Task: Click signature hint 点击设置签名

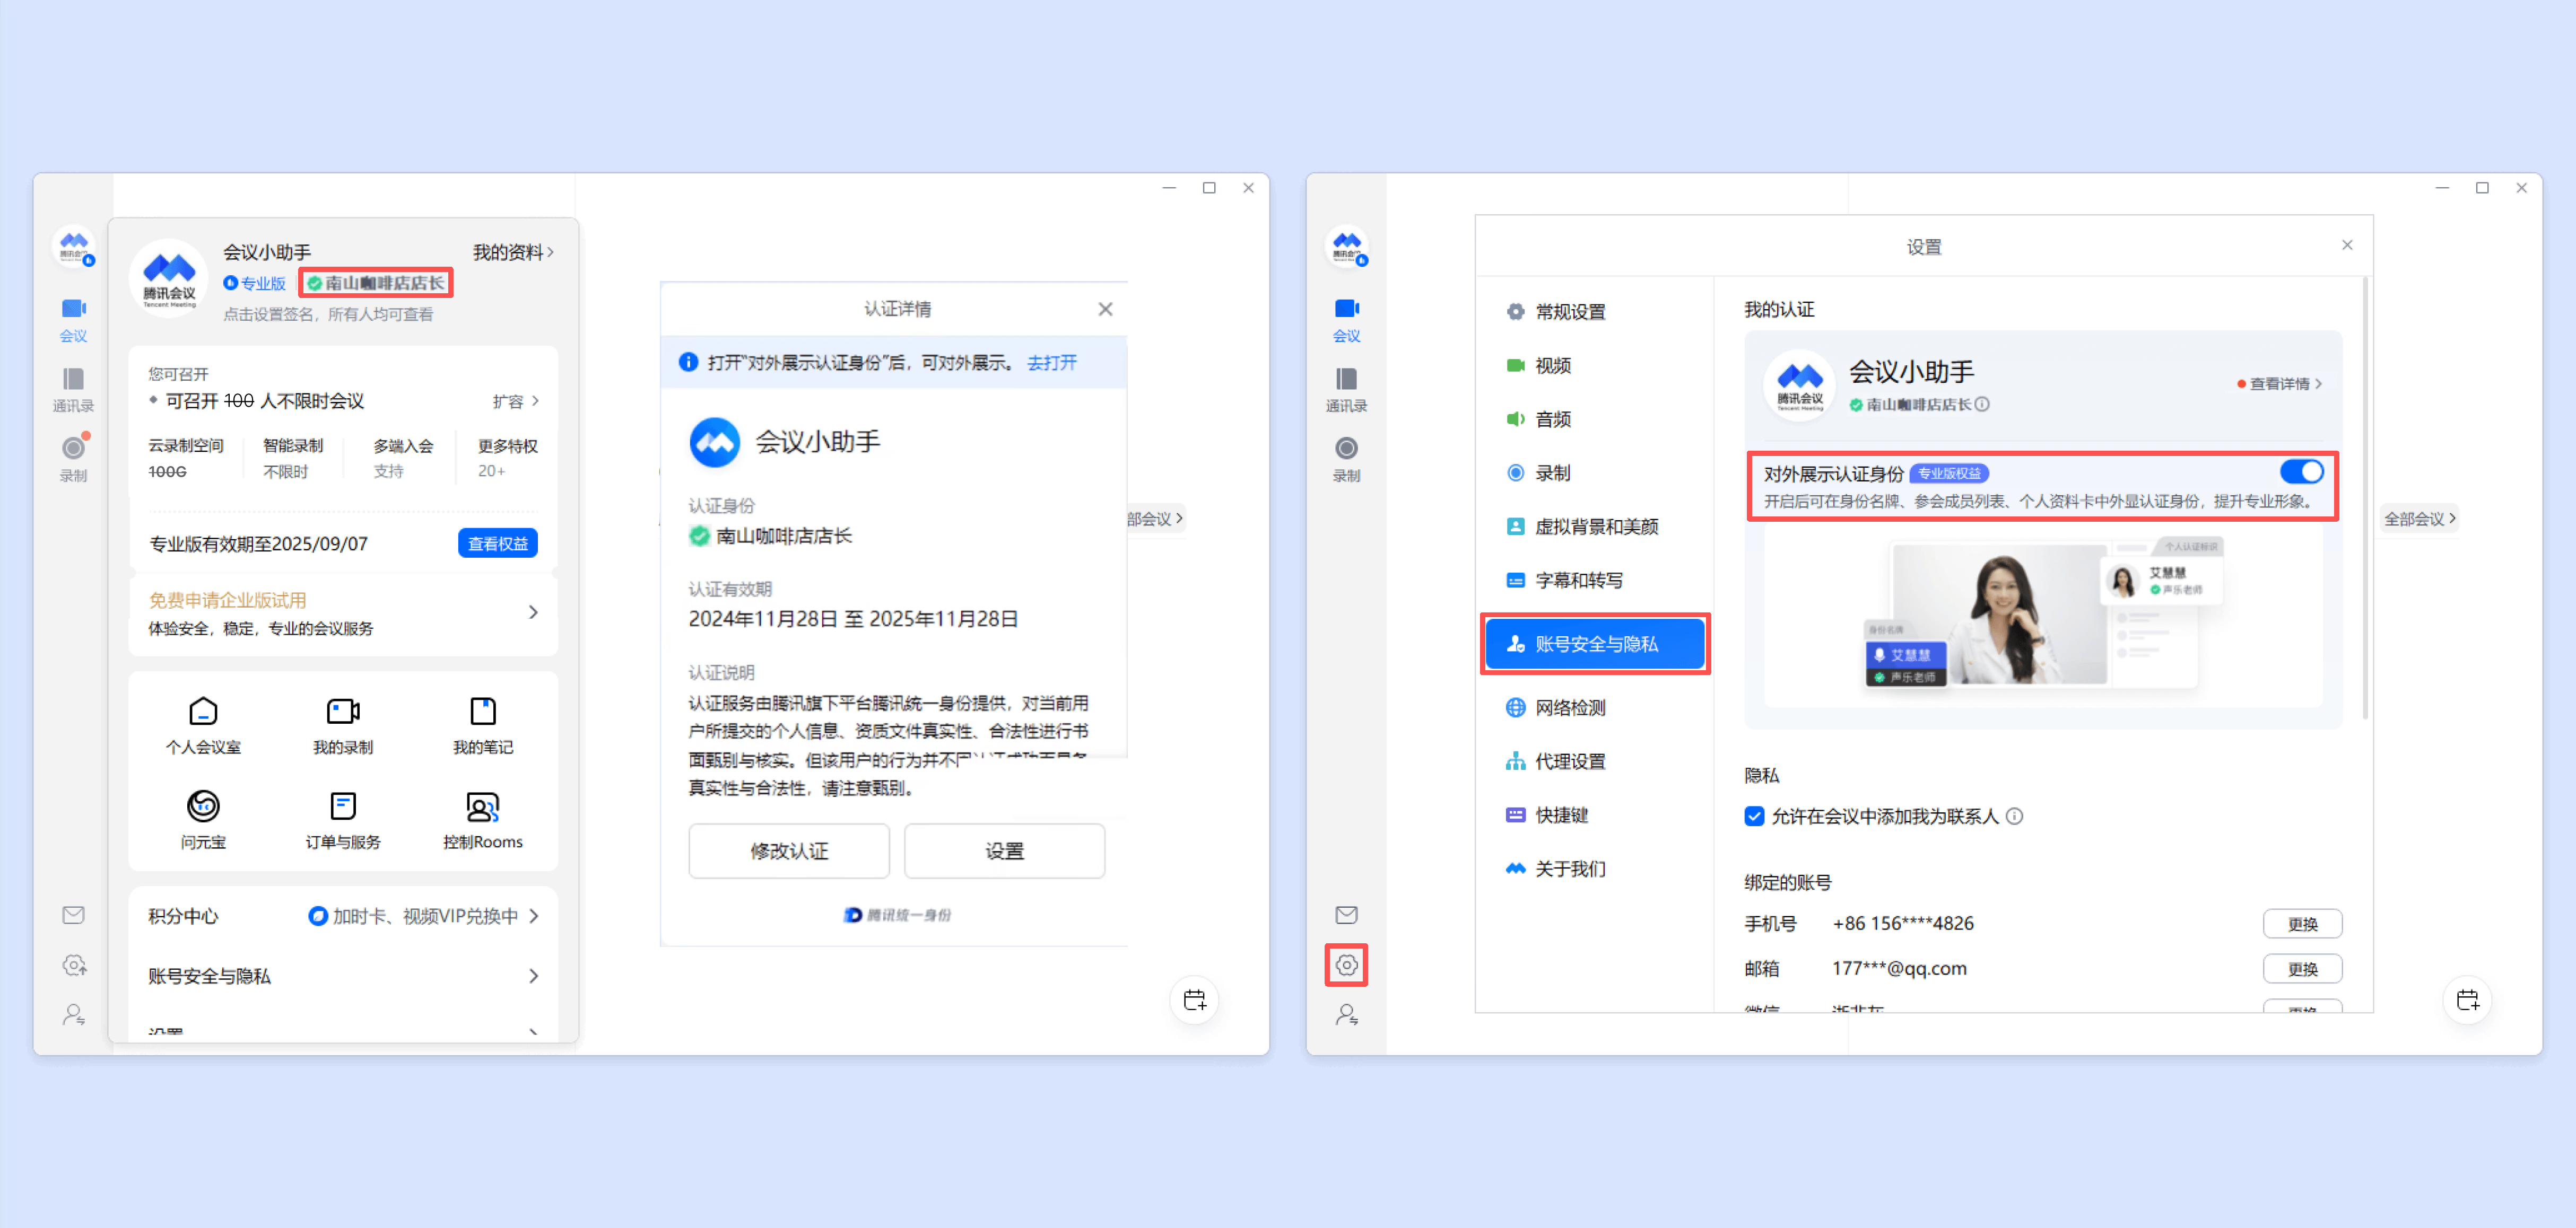Action: click(x=328, y=315)
